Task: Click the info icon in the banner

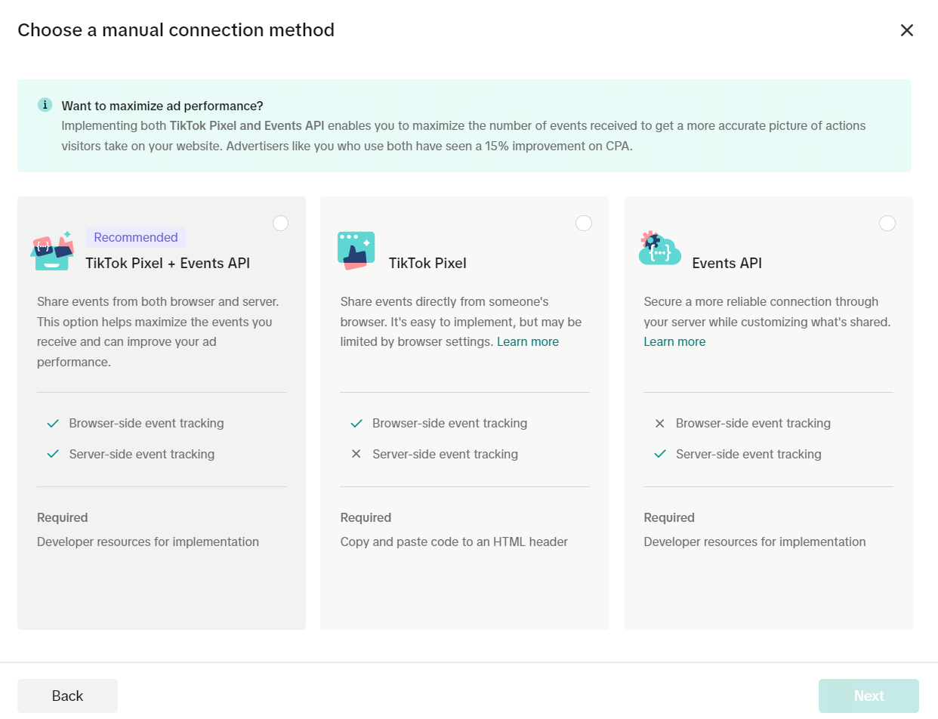Action: 45,105
